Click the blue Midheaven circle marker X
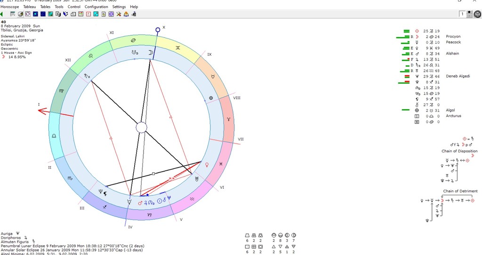Image resolution: width=482 pixels, height=255 pixels. (x=158, y=30)
